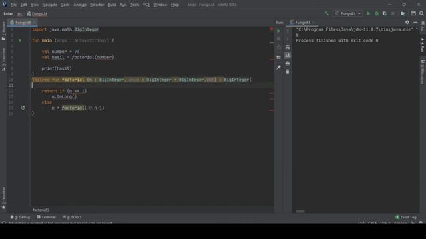Click Run with Coverage toolbar icon
This screenshot has width=426, height=239.
pos(385,13)
